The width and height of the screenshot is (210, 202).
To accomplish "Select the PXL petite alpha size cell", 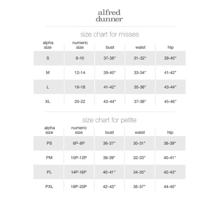I will [49, 186].
